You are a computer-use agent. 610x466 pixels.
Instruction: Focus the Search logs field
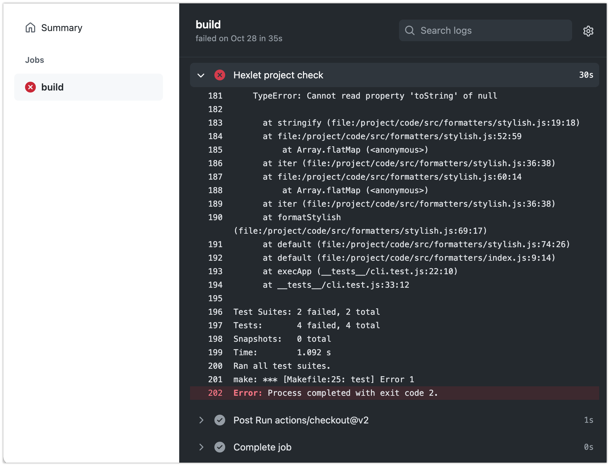coord(490,30)
